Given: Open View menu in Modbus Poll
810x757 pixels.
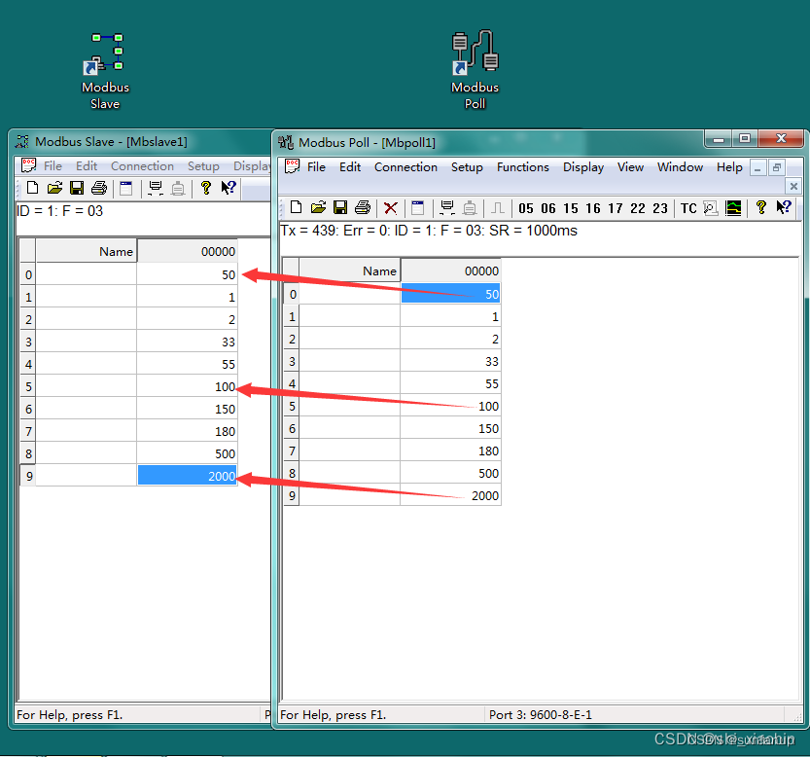Looking at the screenshot, I should coord(630,167).
